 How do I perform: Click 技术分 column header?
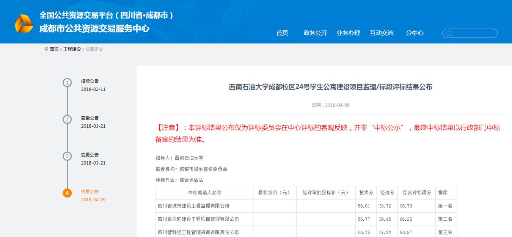[x=366, y=193]
